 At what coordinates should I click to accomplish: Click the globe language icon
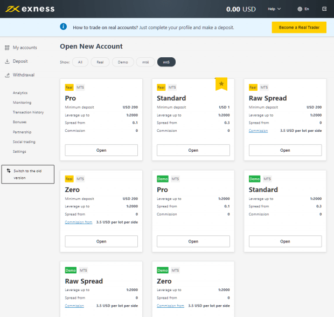[300, 9]
